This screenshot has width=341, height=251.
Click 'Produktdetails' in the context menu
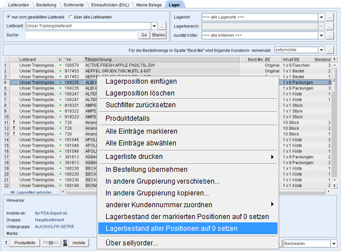click(128, 118)
